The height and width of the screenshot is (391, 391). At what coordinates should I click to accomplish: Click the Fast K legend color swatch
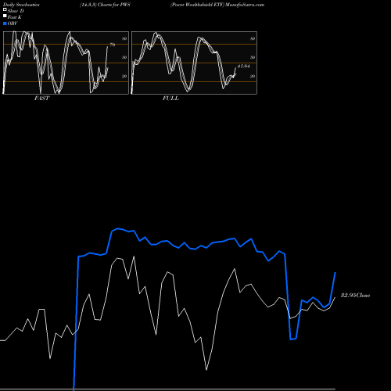pyautogui.click(x=5, y=16)
